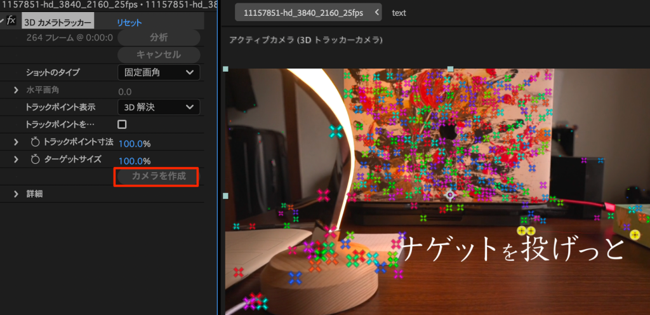This screenshot has height=315, width=650.
Task: Open the ショットのタイプ dropdown (固定画角)
Action: pyautogui.click(x=159, y=72)
